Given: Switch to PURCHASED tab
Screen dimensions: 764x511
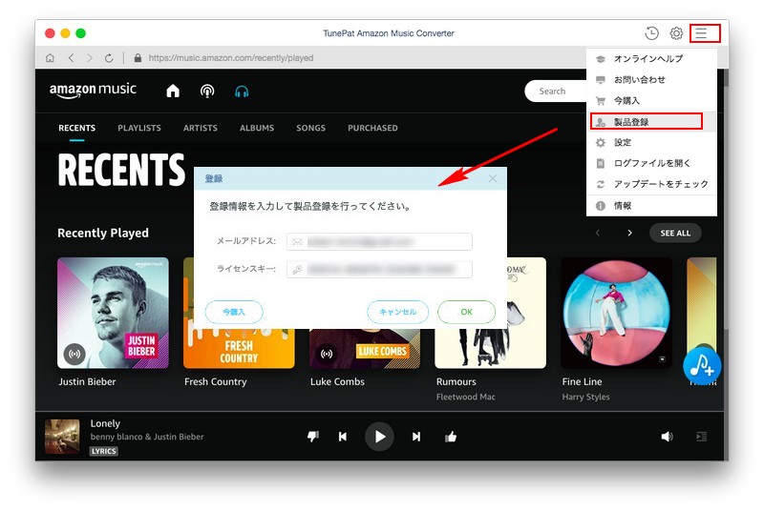Looking at the screenshot, I should 372,128.
